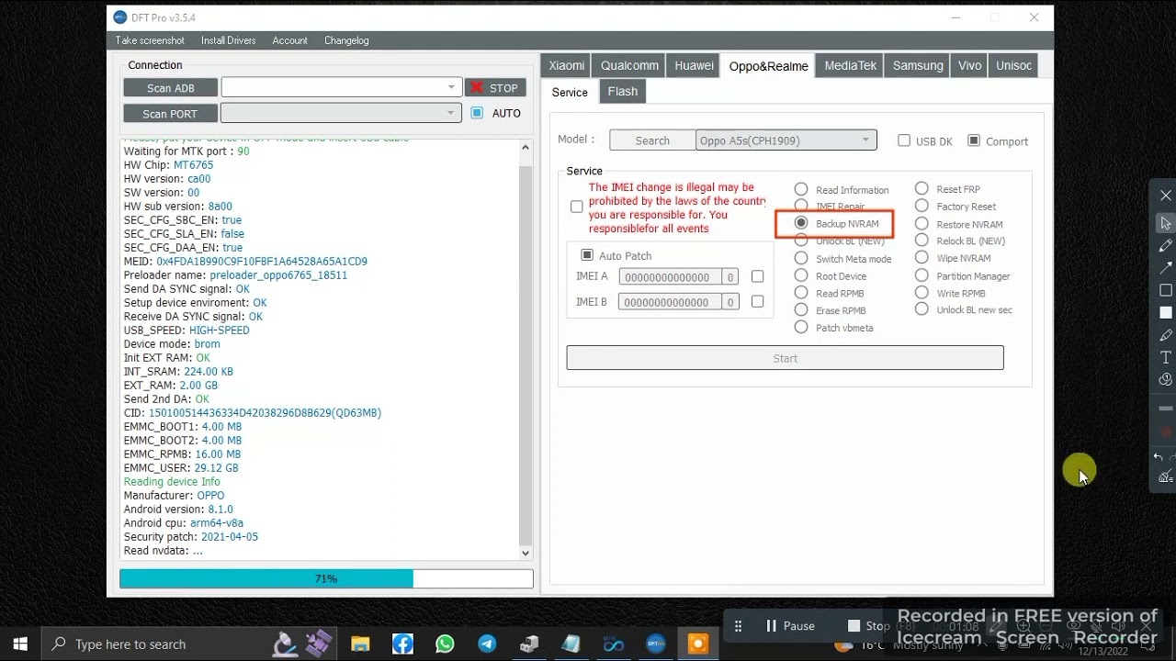Pause the screen recording
Screen dimensions: 1176x661
point(790,626)
